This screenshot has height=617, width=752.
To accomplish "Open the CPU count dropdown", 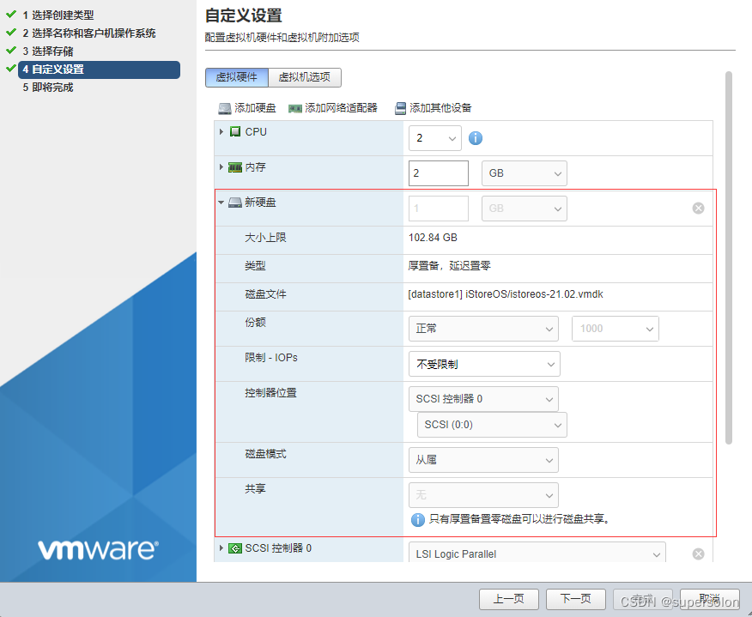I will 435,138.
